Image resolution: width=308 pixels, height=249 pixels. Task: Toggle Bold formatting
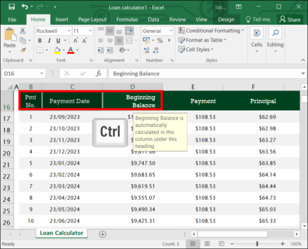40,41
